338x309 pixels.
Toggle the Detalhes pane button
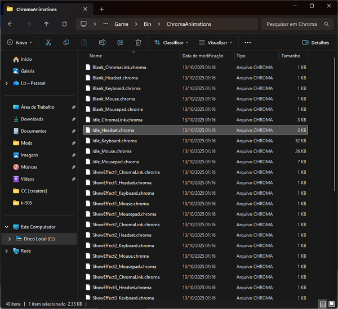315,42
